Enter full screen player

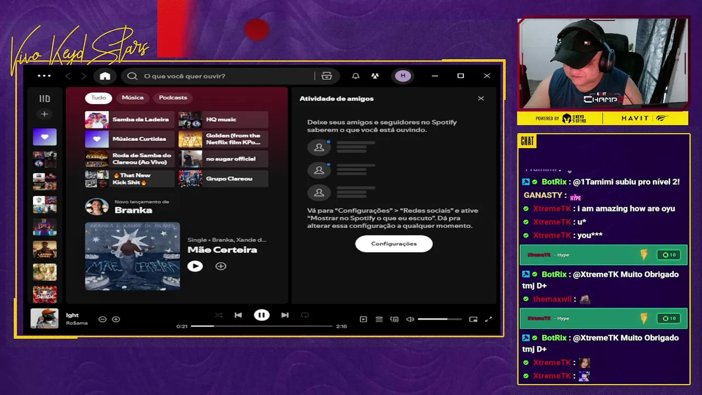click(x=489, y=319)
